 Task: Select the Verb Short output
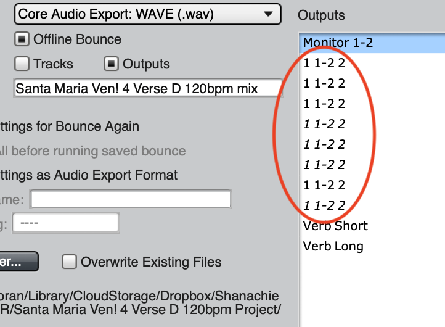point(335,226)
